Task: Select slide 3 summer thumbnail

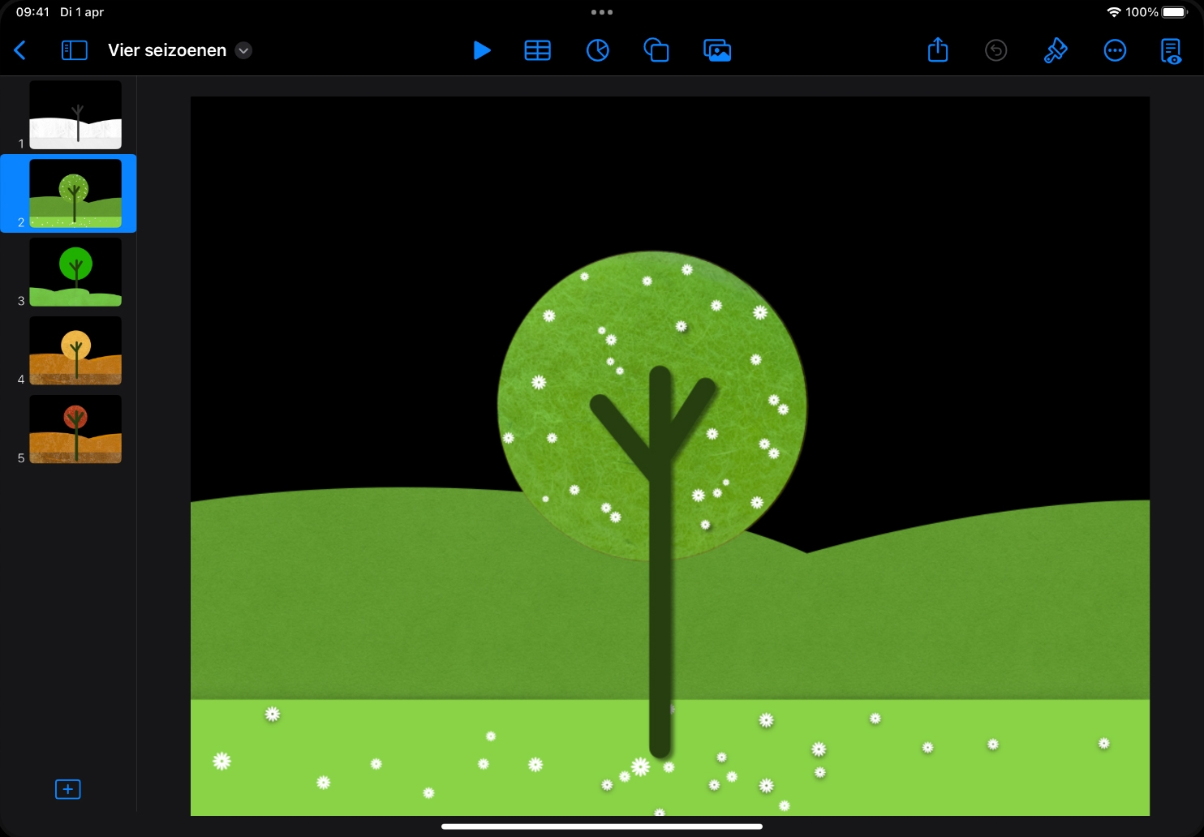Action: [75, 272]
